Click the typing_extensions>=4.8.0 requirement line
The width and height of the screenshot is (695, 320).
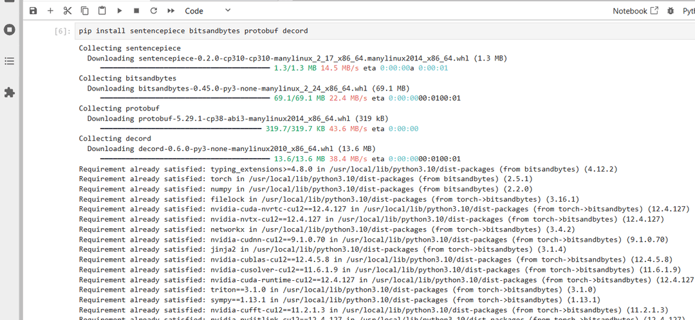click(x=348, y=169)
